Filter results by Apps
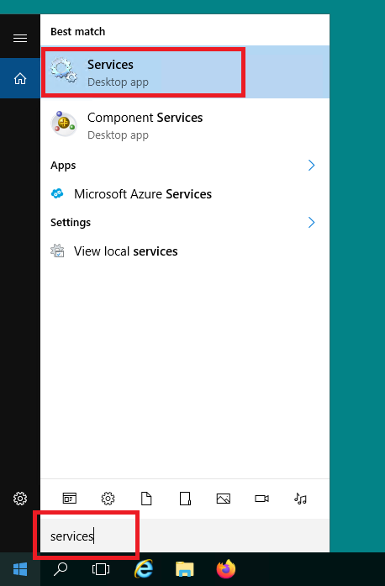Viewport: 385px width, 586px height. [x=70, y=499]
